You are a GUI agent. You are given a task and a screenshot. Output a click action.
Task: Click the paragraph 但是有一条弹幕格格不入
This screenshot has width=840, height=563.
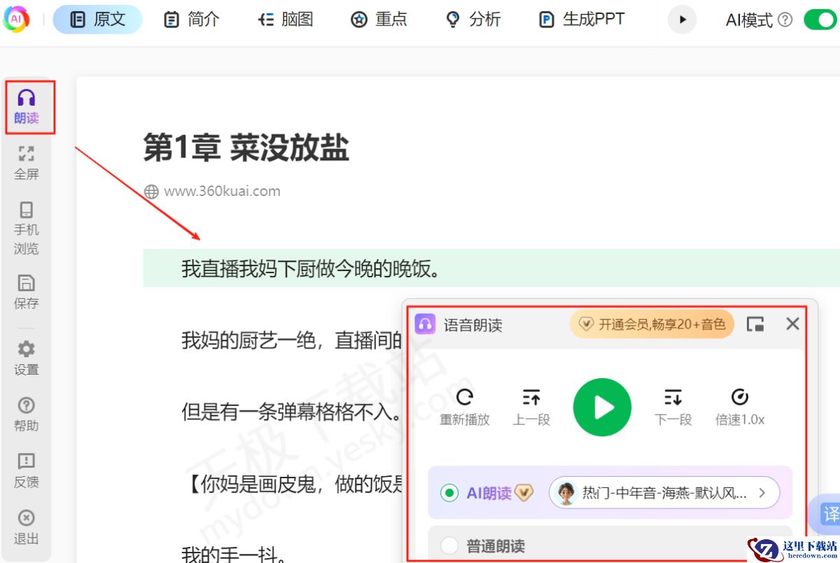pos(291,412)
